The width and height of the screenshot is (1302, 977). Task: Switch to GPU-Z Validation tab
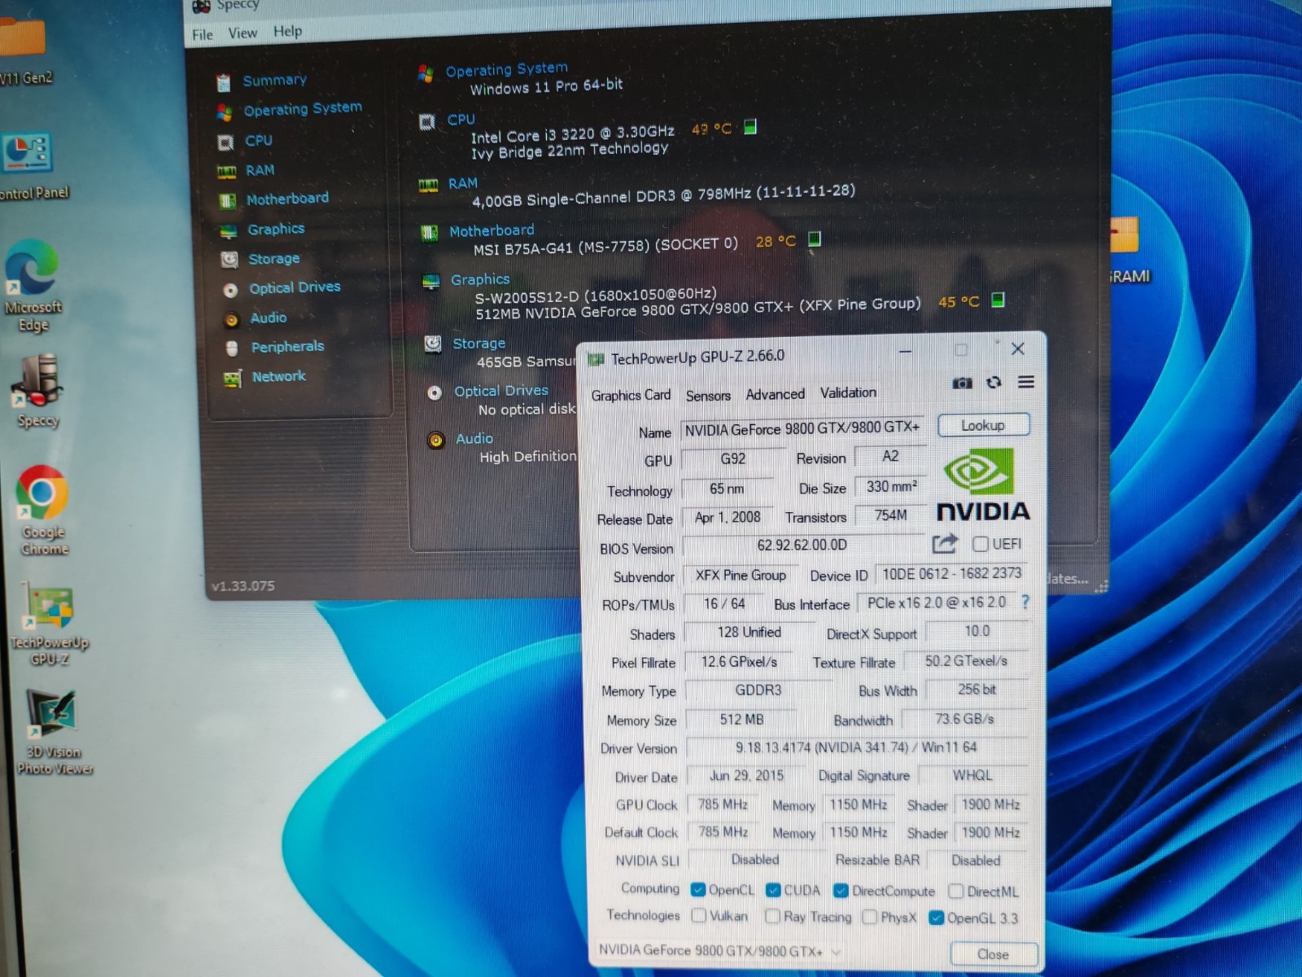(x=848, y=392)
